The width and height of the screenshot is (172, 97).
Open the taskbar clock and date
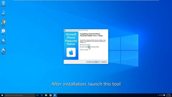pyautogui.click(x=169, y=95)
